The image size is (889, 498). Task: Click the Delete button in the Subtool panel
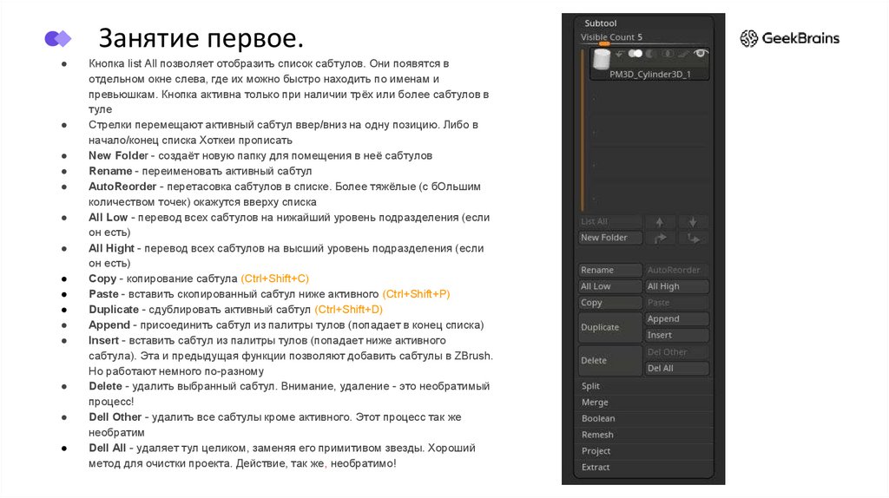[x=610, y=360]
